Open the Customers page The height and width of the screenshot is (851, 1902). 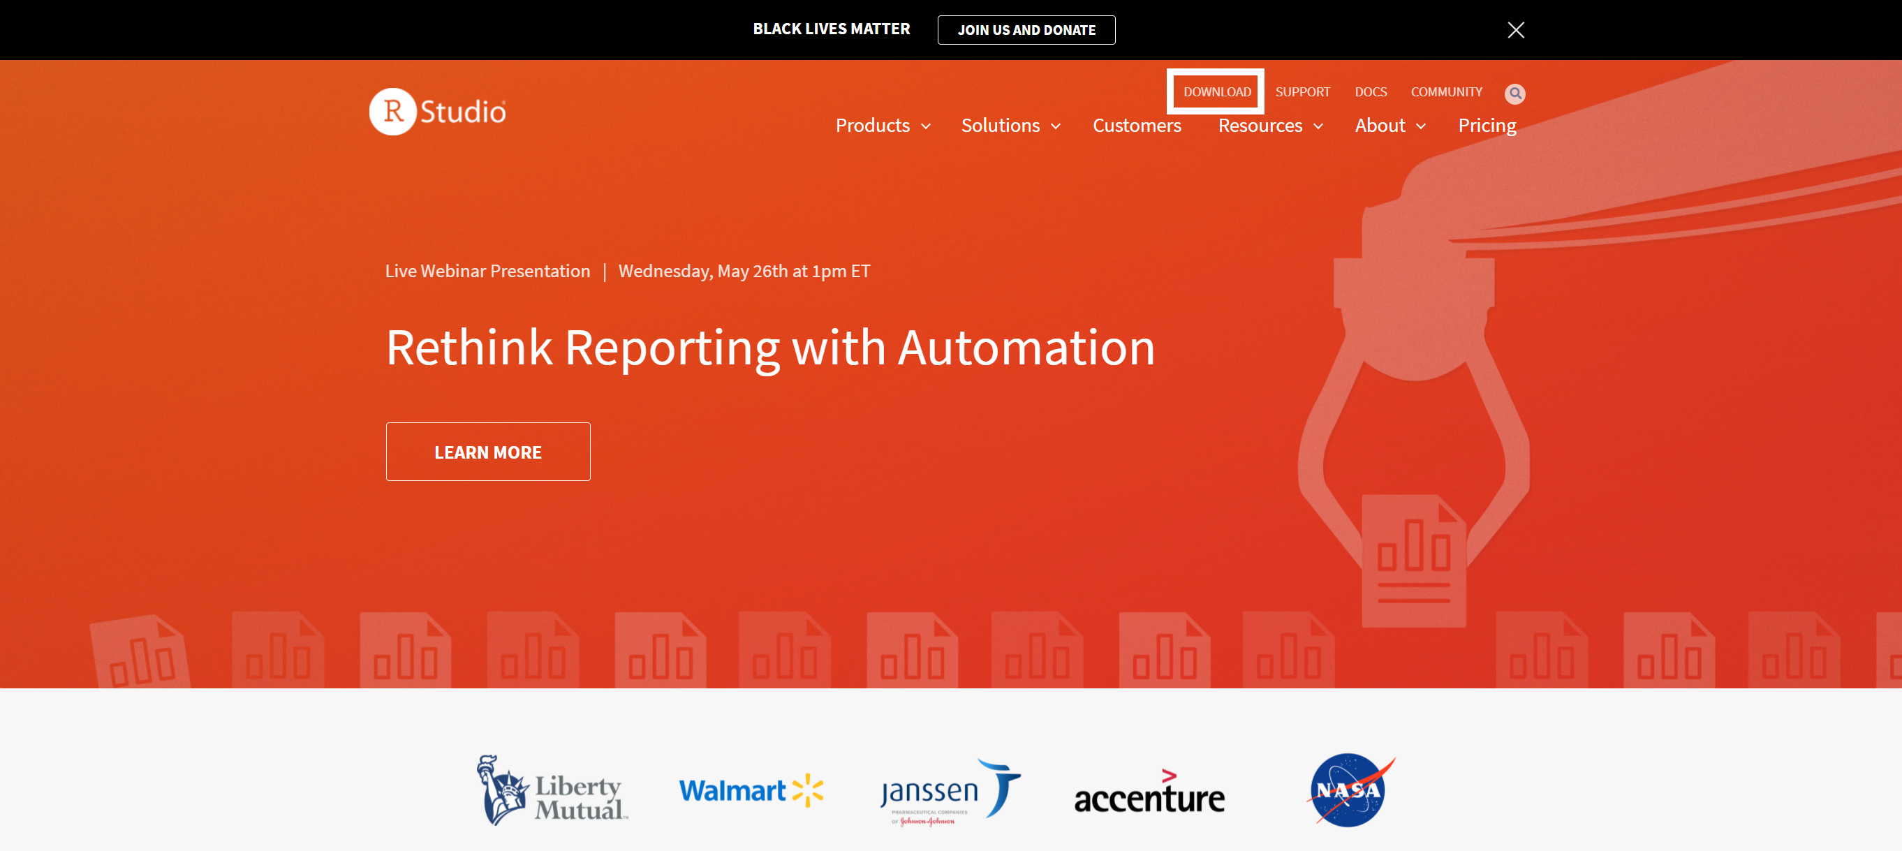(1136, 126)
